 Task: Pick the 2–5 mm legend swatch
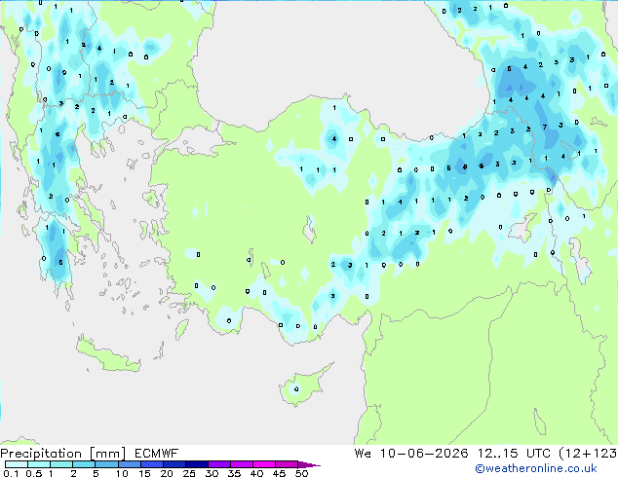[x=84, y=464]
